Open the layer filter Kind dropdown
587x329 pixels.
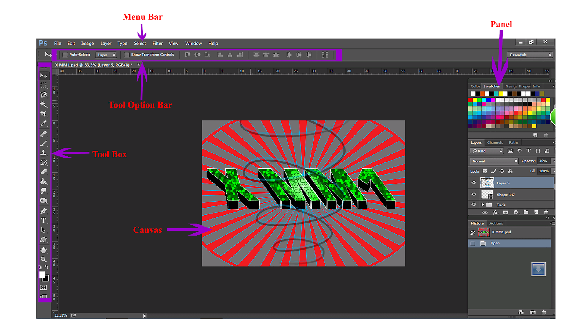tap(487, 151)
